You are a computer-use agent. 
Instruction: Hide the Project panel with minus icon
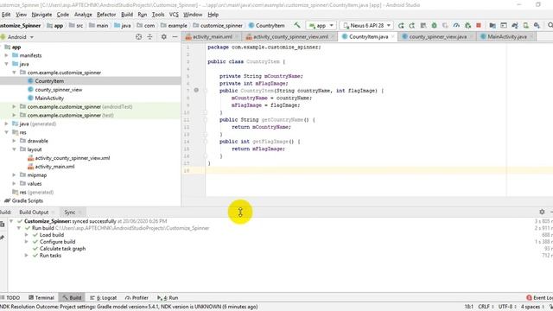click(x=175, y=36)
